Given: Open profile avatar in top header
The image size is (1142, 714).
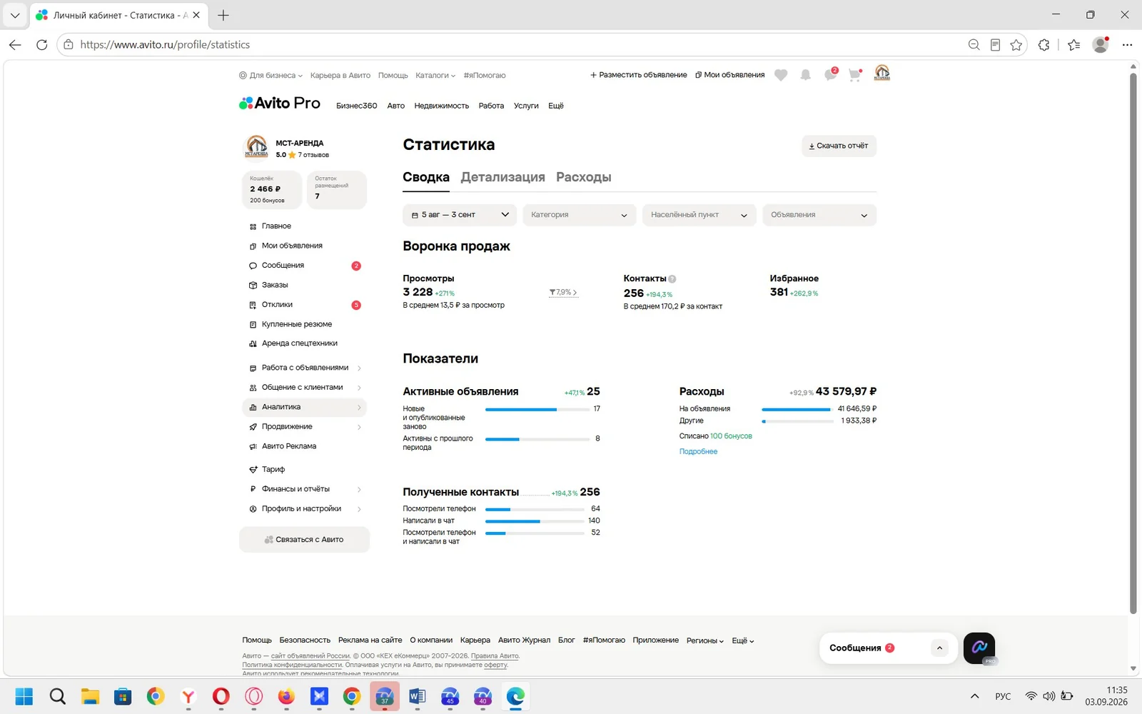Looking at the screenshot, I should pyautogui.click(x=882, y=73).
